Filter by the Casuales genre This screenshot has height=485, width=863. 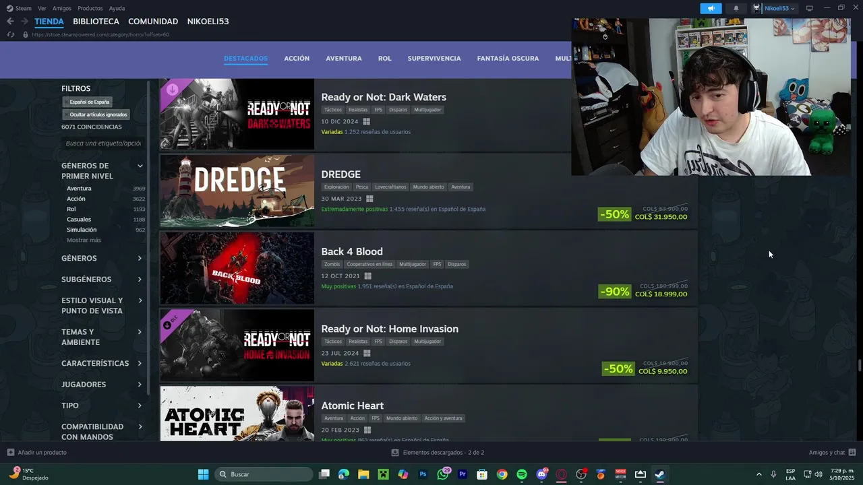(x=79, y=220)
